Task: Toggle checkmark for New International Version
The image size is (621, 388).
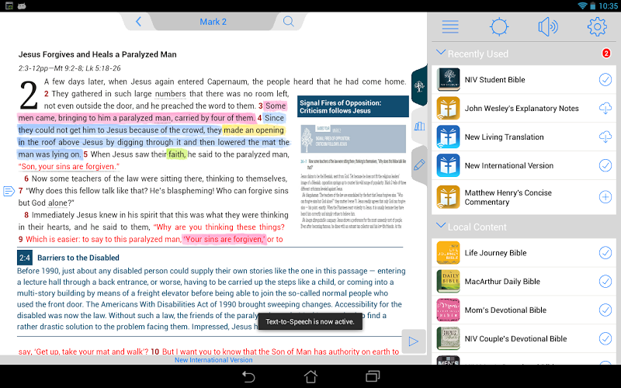Action: (605, 165)
